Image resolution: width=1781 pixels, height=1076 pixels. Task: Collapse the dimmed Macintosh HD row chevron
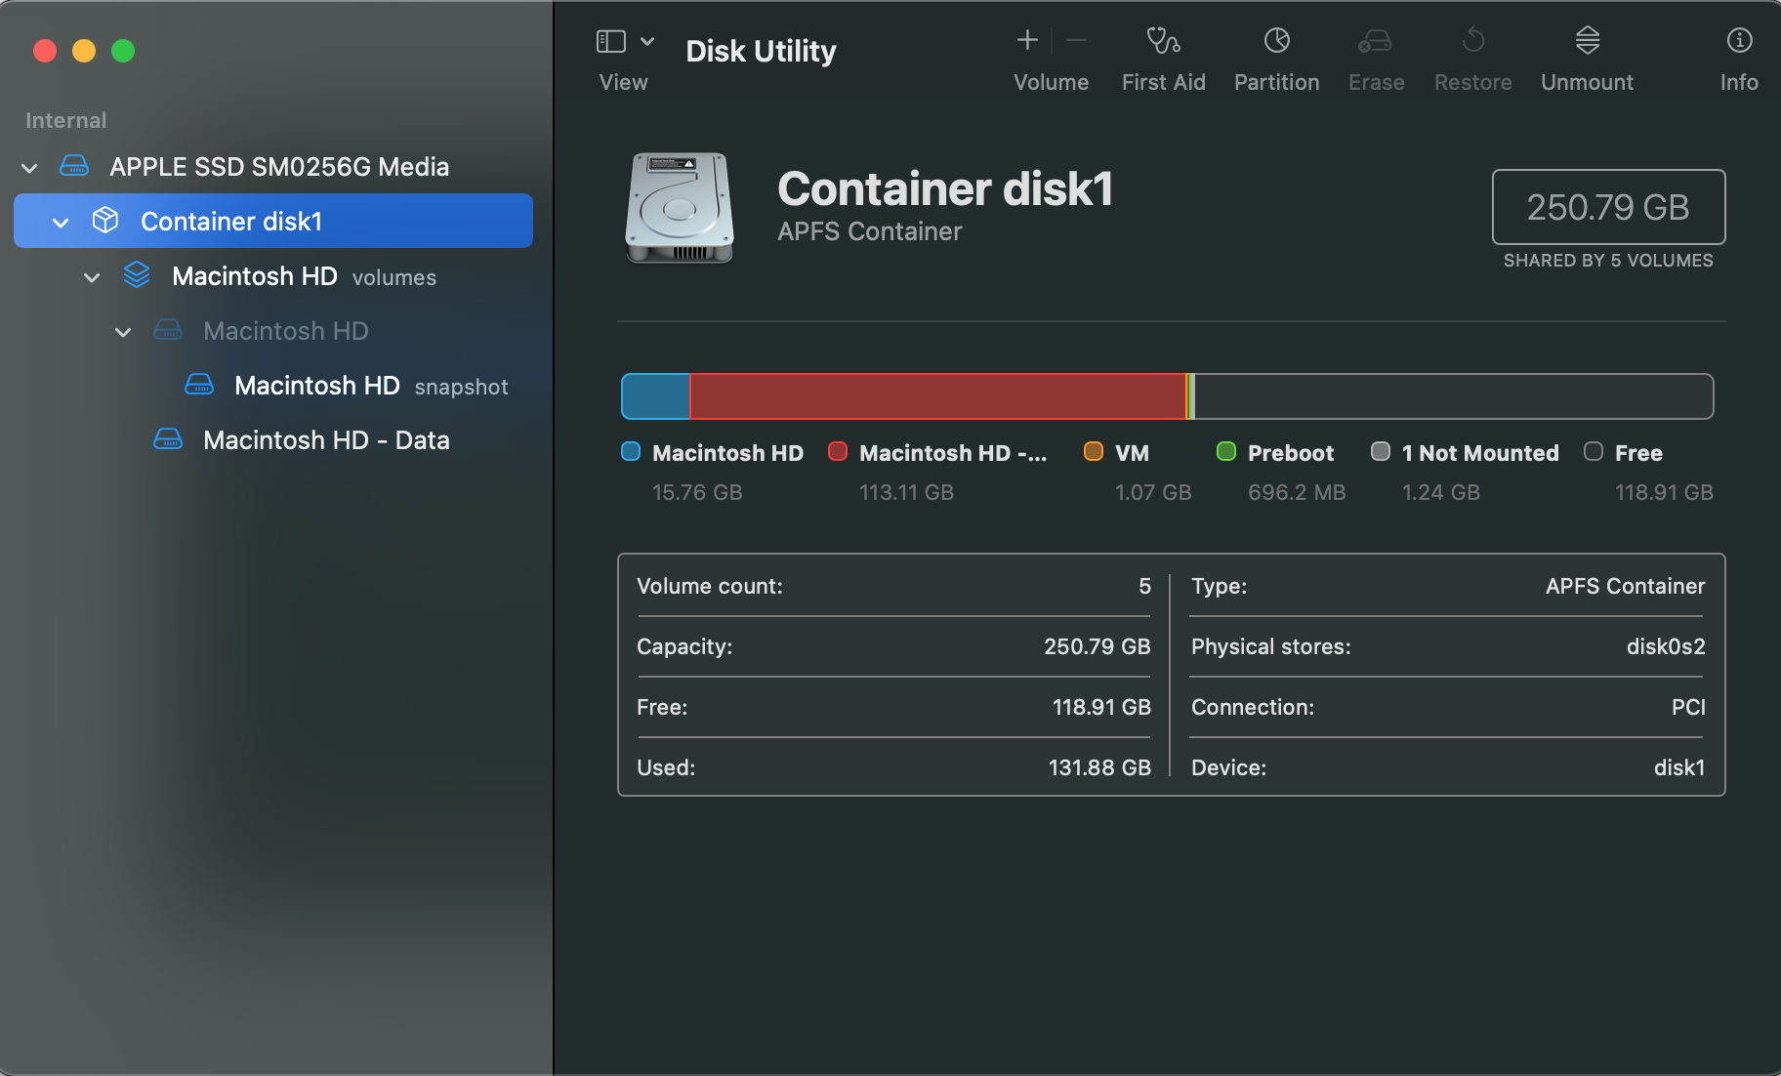point(123,332)
